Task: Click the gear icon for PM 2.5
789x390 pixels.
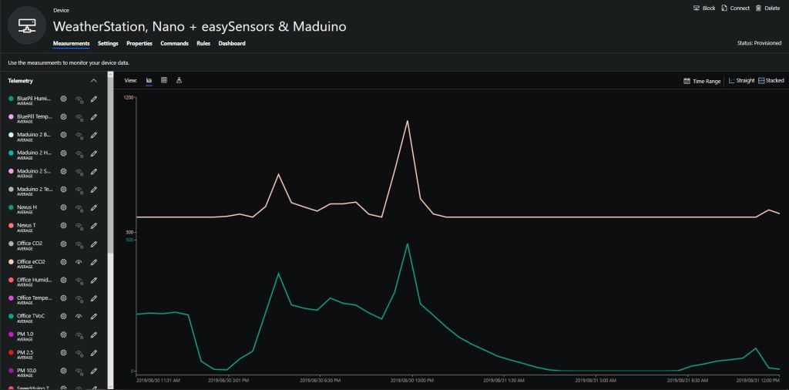Action: click(64, 353)
